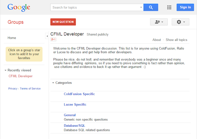Click the CFML Developer group title

[67, 34]
